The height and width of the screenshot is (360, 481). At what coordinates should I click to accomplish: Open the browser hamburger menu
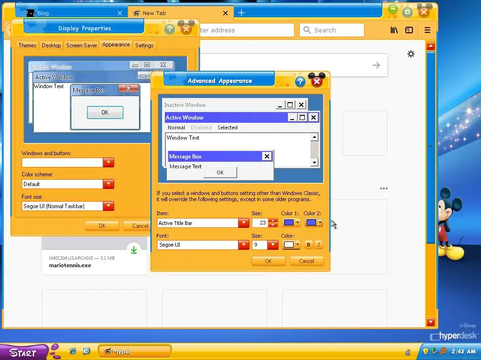click(427, 30)
